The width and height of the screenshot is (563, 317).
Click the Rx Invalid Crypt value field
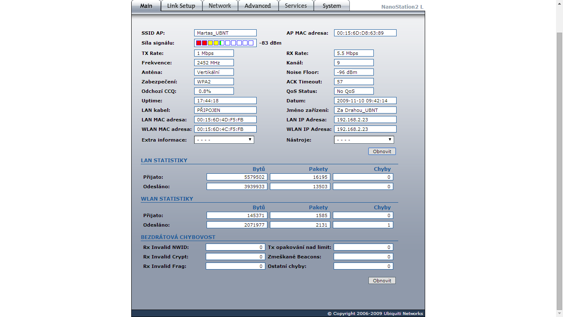pos(235,257)
